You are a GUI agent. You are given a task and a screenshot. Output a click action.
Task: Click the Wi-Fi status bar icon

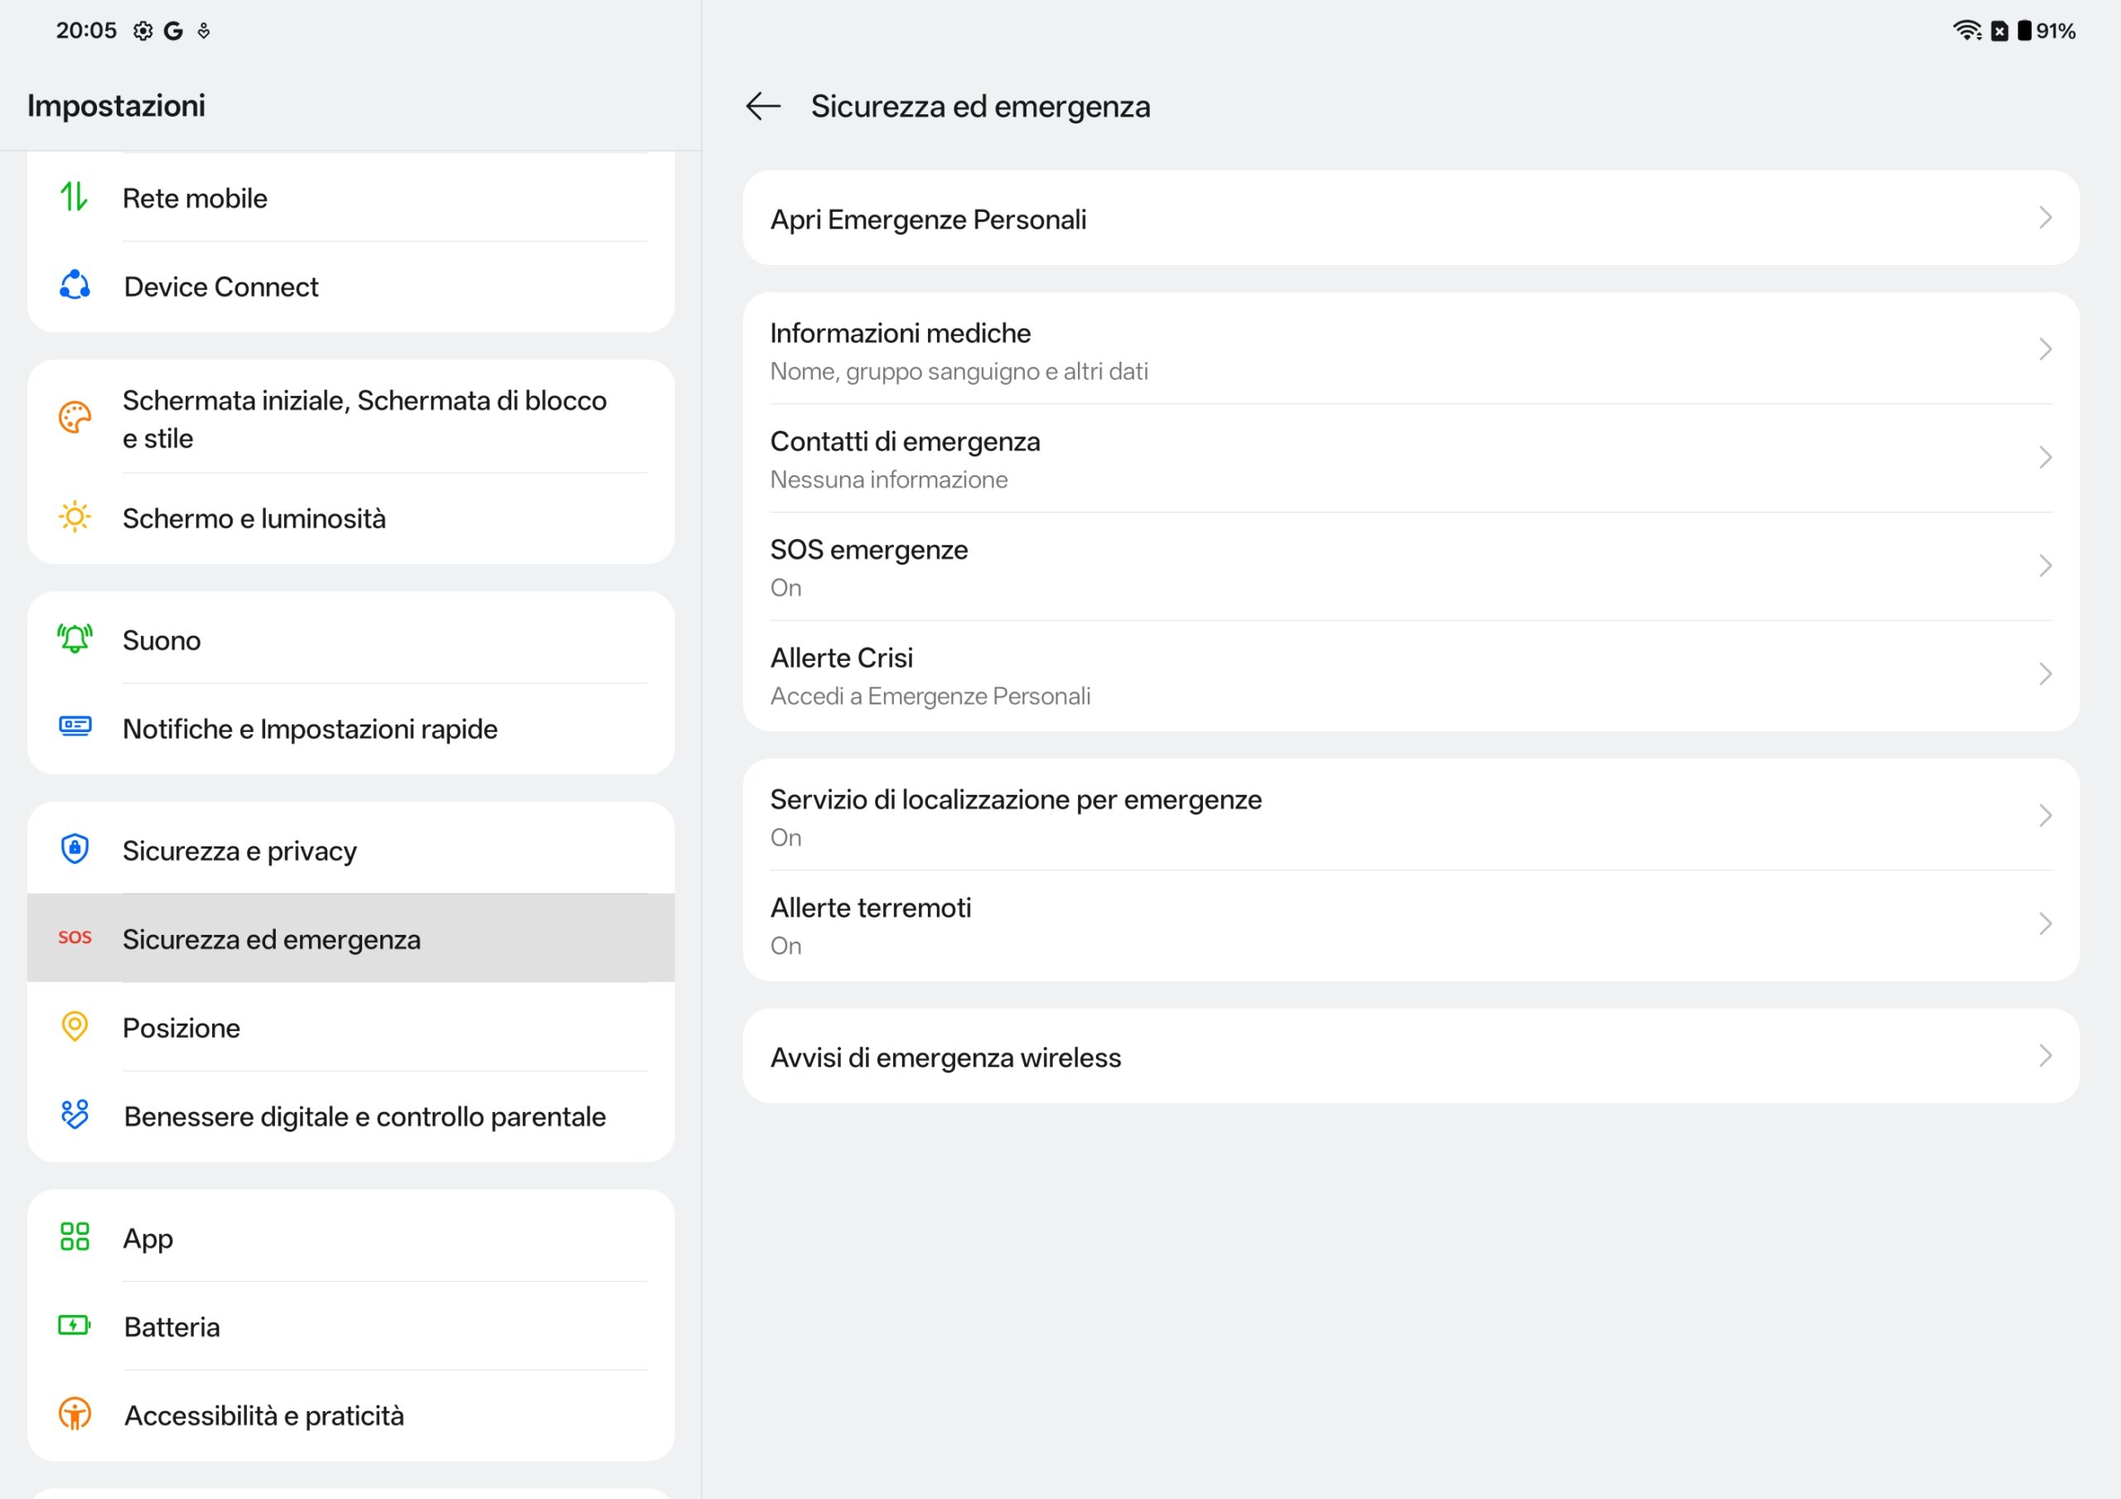(x=1966, y=31)
